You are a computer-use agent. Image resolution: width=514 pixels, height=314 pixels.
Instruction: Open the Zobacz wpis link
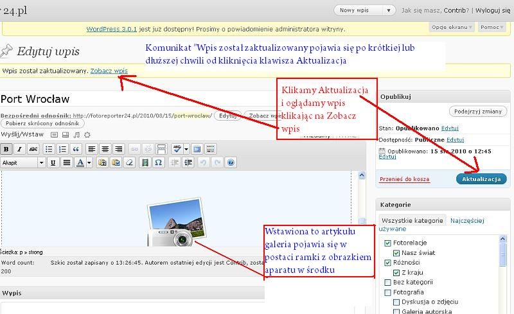coord(109,70)
